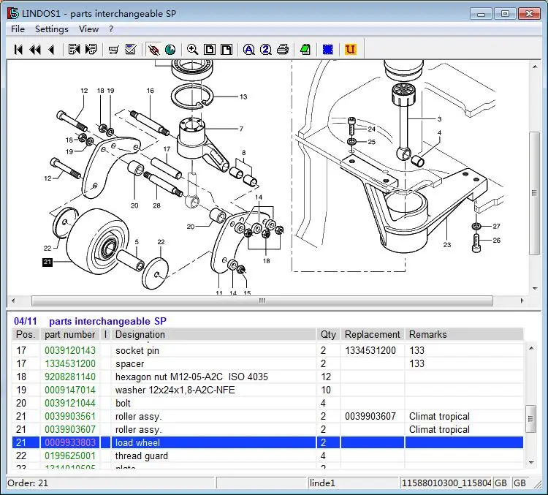Go to previous page arrow icon
Viewport: 548px width, 495px height.
50,49
